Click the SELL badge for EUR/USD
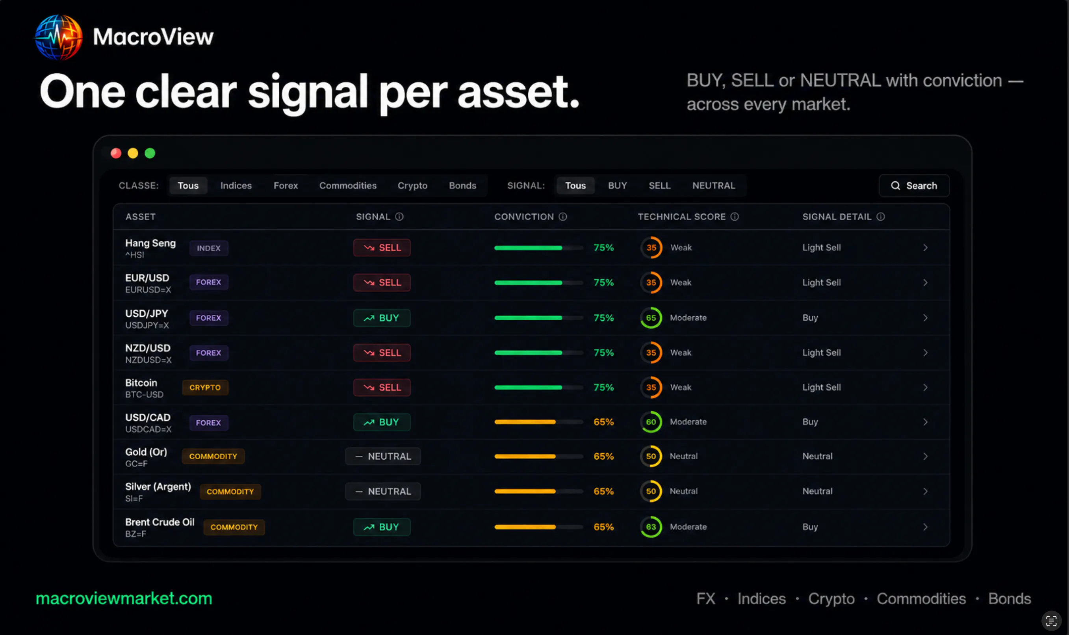The image size is (1069, 635). pyautogui.click(x=382, y=282)
